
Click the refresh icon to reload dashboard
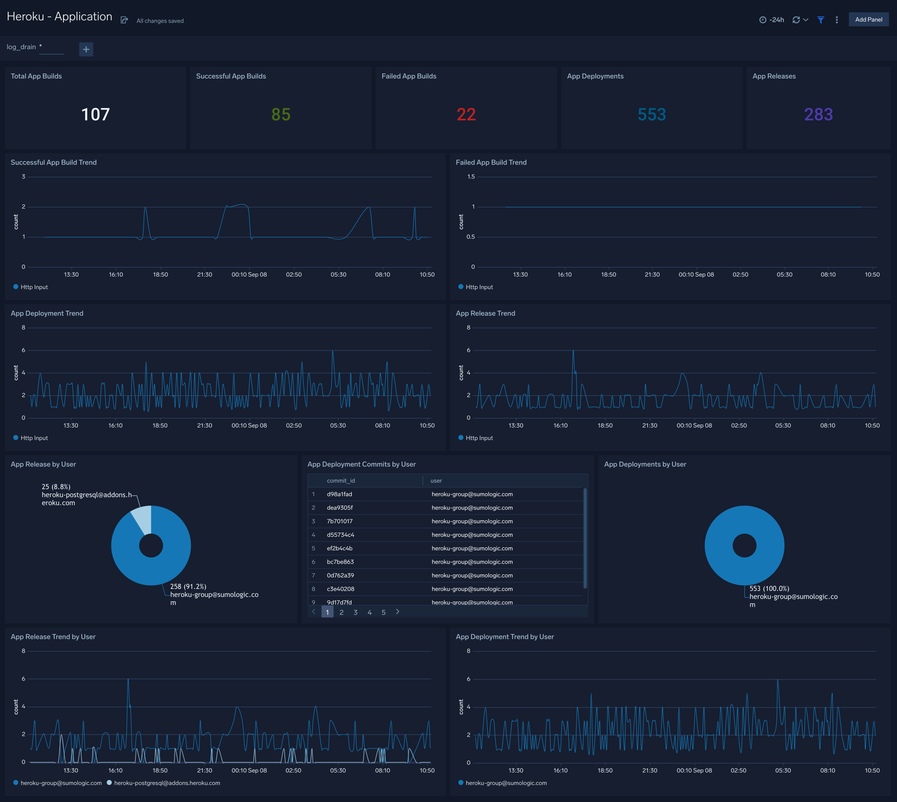[x=796, y=20]
